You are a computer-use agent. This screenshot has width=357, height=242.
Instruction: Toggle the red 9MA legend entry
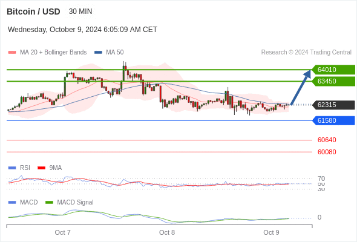(50, 168)
